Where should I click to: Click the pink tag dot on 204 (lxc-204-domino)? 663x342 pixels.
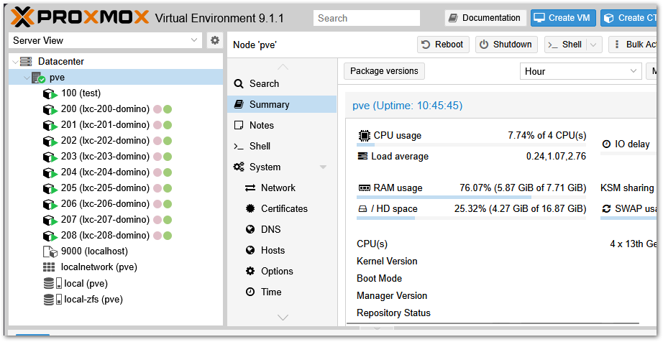coord(157,172)
